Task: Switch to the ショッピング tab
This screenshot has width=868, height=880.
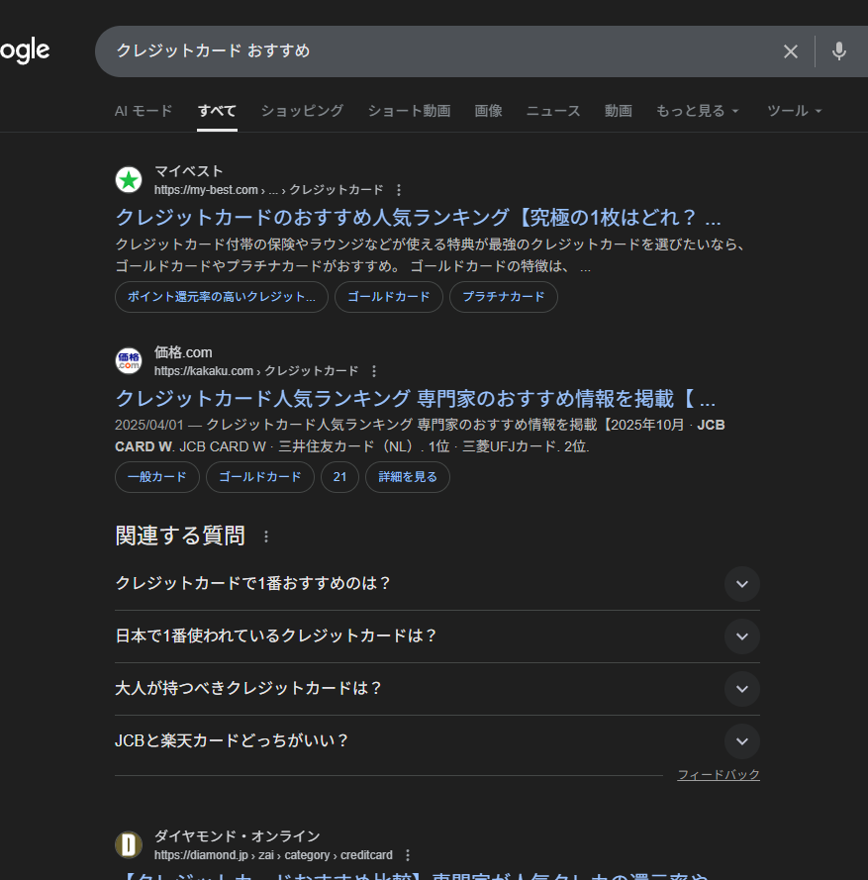Action: coord(302,111)
